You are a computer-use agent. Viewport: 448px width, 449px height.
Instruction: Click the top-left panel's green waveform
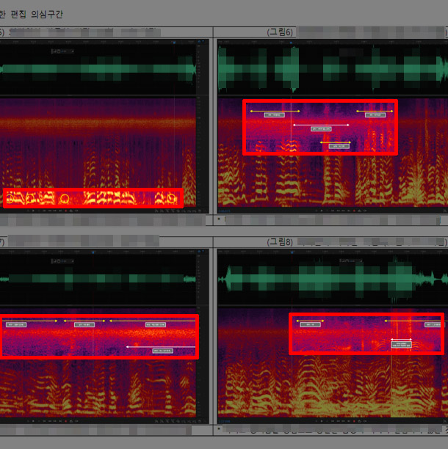99,70
